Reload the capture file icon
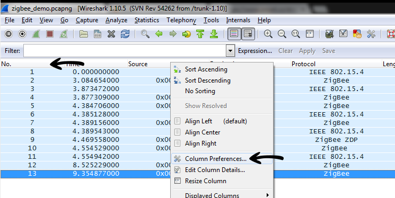This screenshot has width=395, height=198. [x=125, y=34]
